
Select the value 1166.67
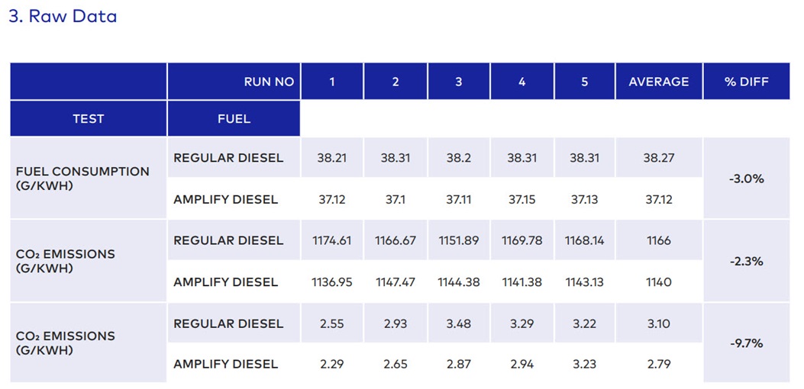(396, 240)
